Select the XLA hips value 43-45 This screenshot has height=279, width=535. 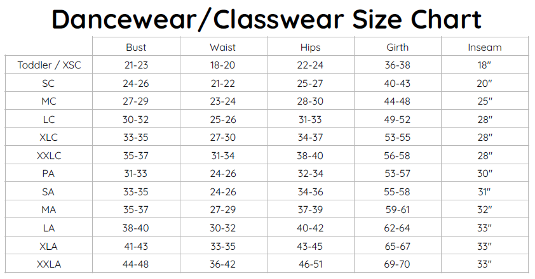(x=310, y=245)
